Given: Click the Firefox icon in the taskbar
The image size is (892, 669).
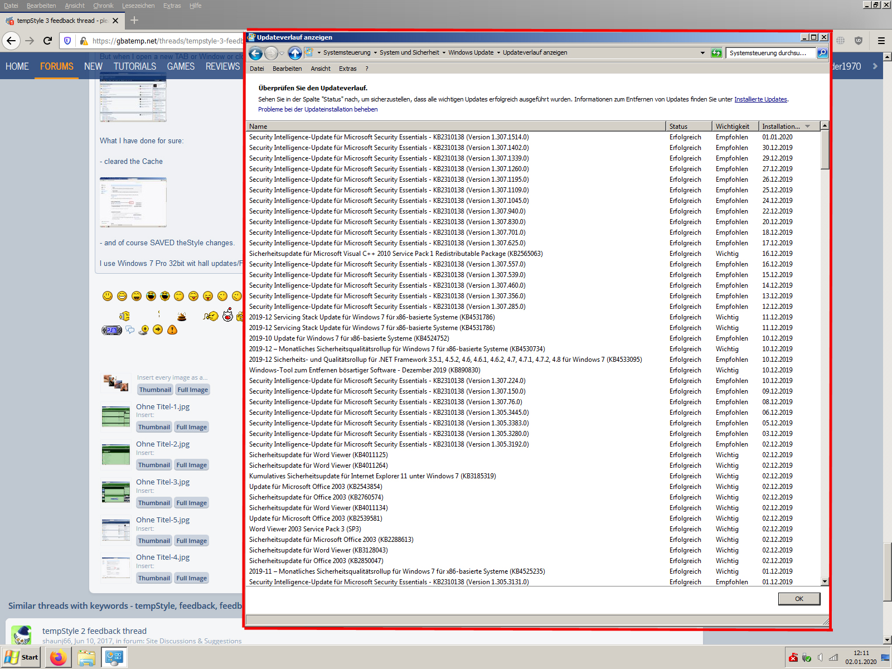Looking at the screenshot, I should pyautogui.click(x=58, y=658).
